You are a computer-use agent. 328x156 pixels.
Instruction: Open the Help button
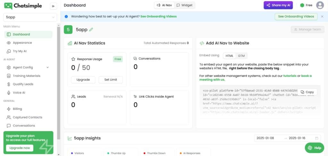(315, 148)
